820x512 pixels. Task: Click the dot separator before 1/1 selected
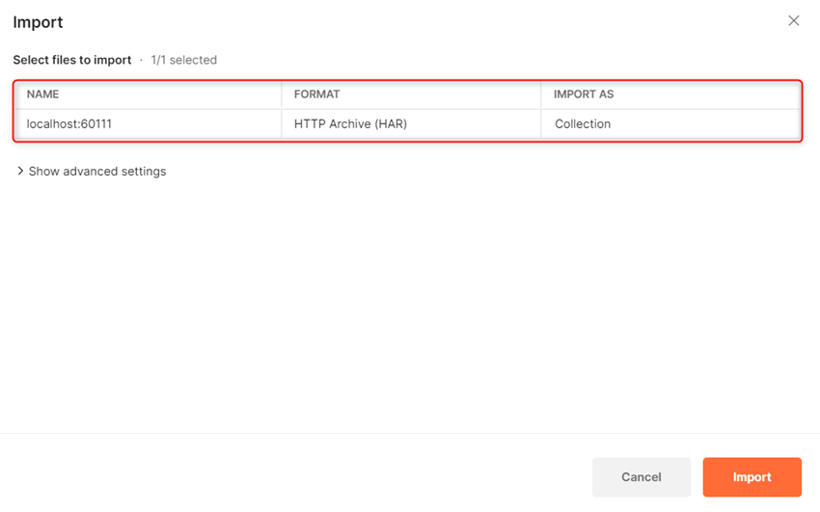141,60
